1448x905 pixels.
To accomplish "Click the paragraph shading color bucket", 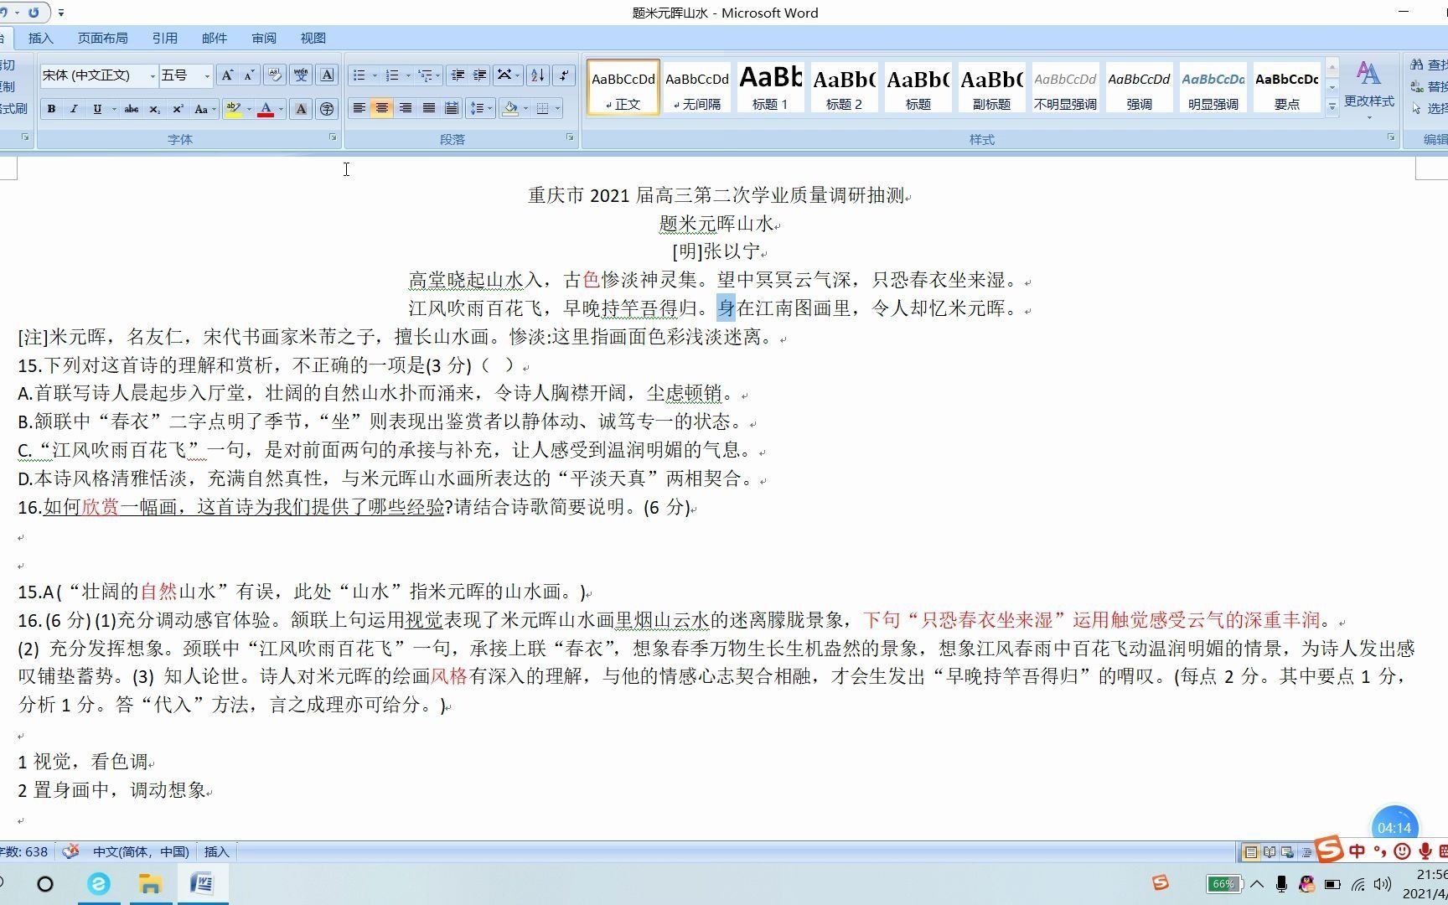I will tap(509, 108).
